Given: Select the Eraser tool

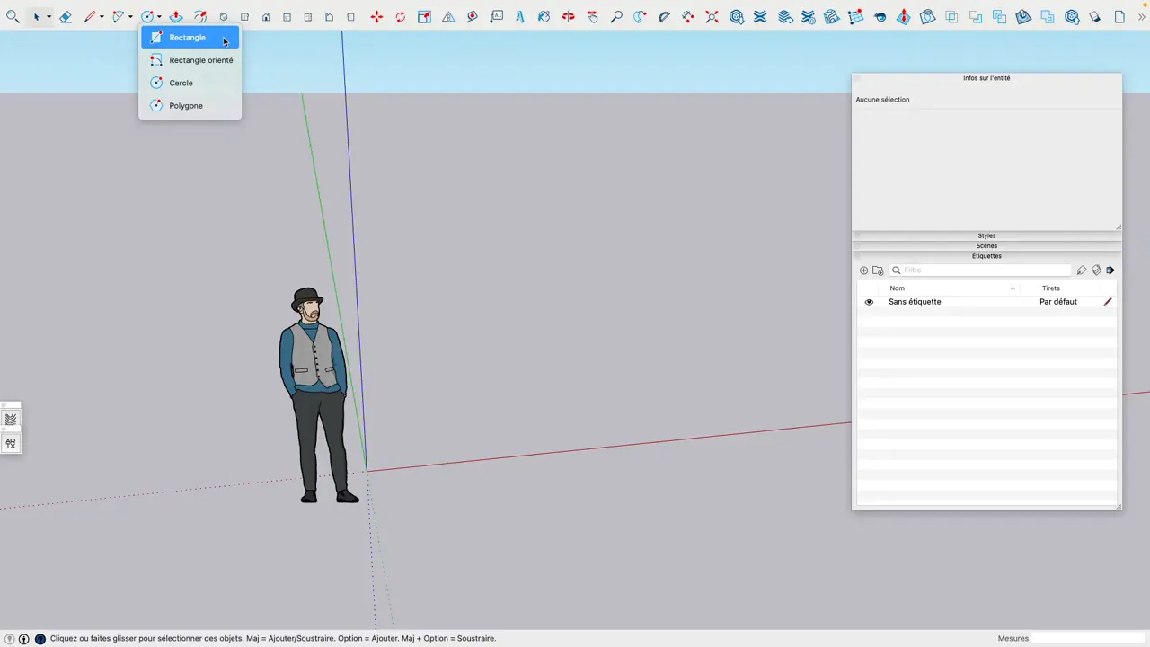Looking at the screenshot, I should coord(65,16).
